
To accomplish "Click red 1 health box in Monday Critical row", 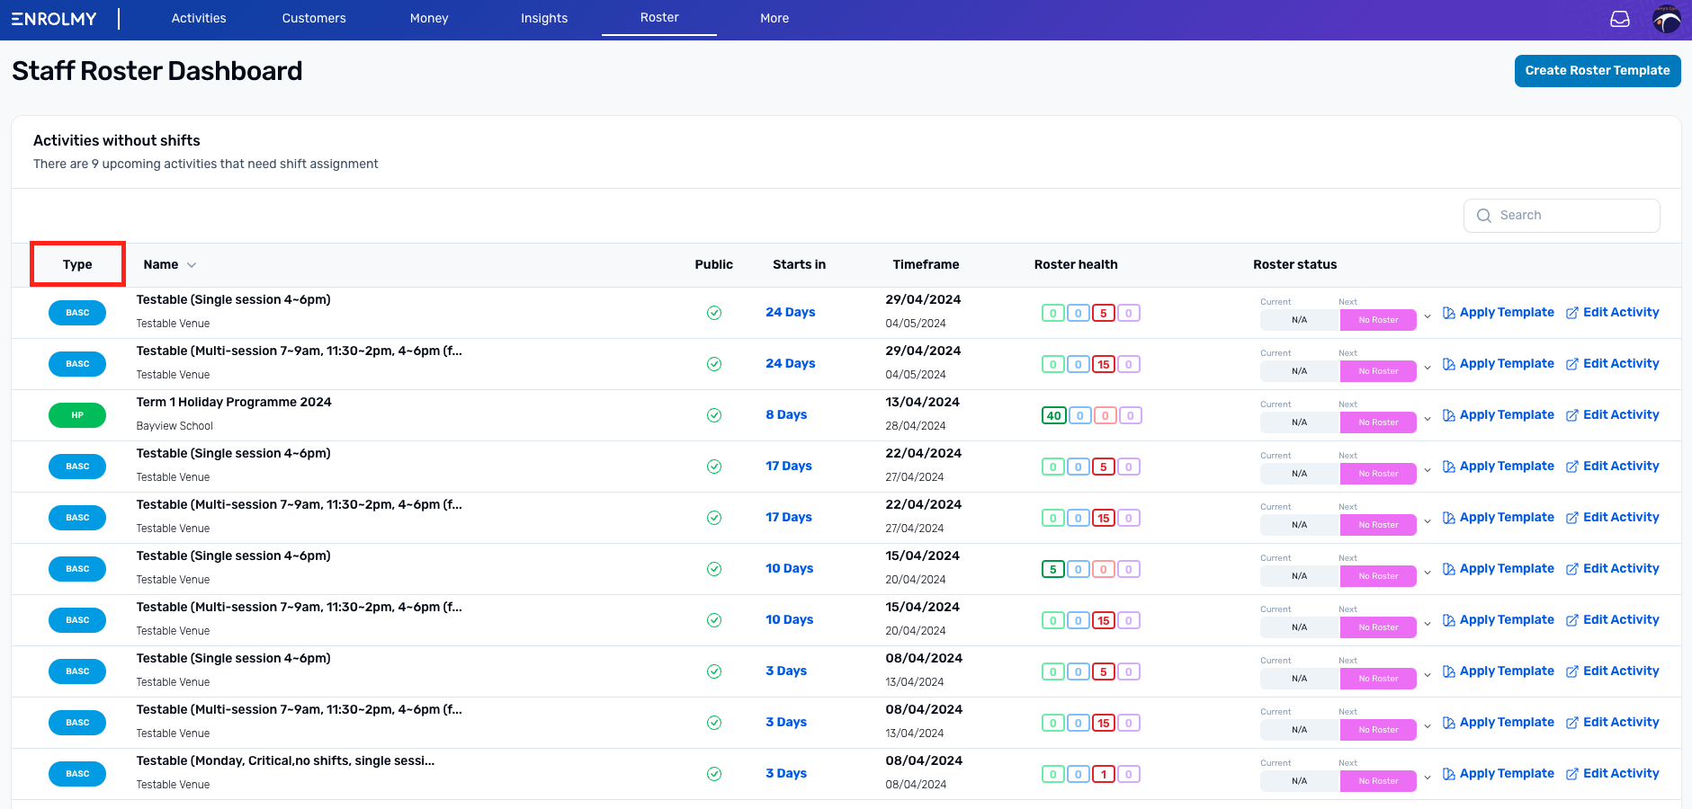I will [1104, 774].
